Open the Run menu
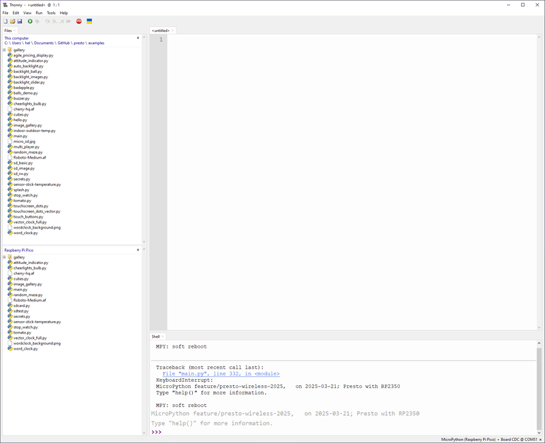 (x=39, y=13)
